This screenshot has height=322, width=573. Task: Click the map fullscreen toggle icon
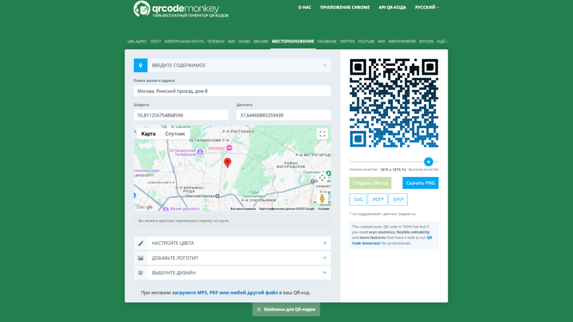tap(322, 134)
